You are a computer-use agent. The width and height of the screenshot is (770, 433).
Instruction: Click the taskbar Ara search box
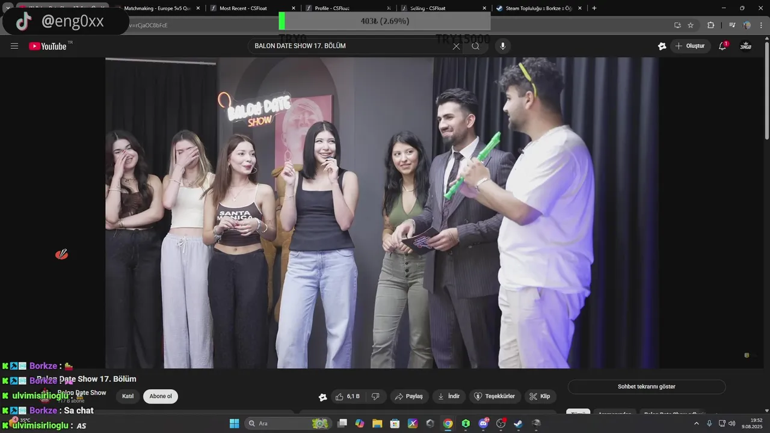click(x=288, y=423)
